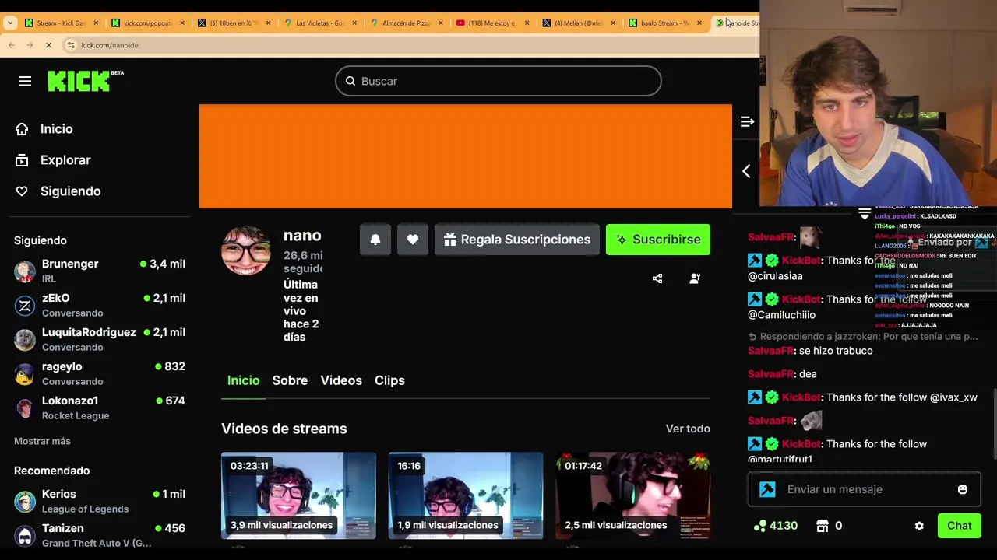Switch to baulo Stream browser tab
Screen dimensions: 997x560
665,23
